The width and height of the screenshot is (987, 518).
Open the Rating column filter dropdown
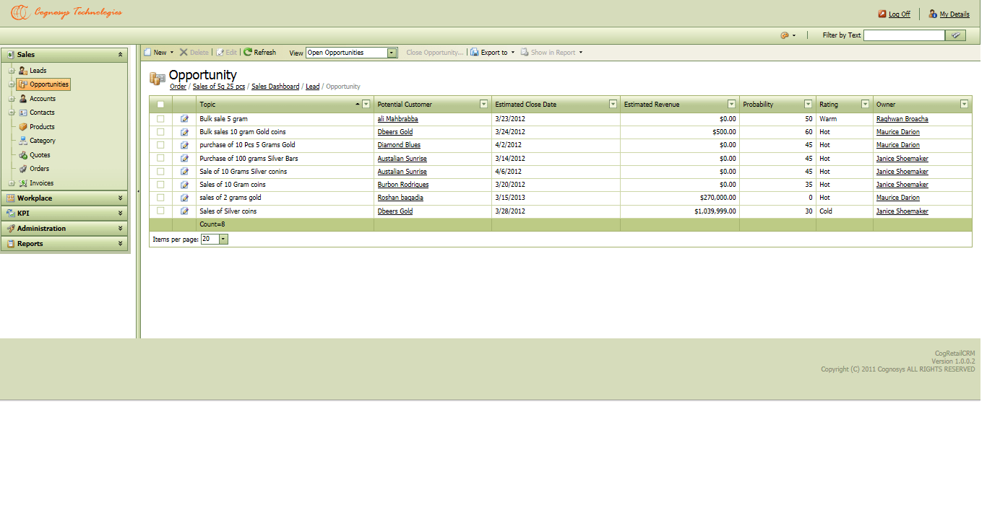(x=865, y=105)
